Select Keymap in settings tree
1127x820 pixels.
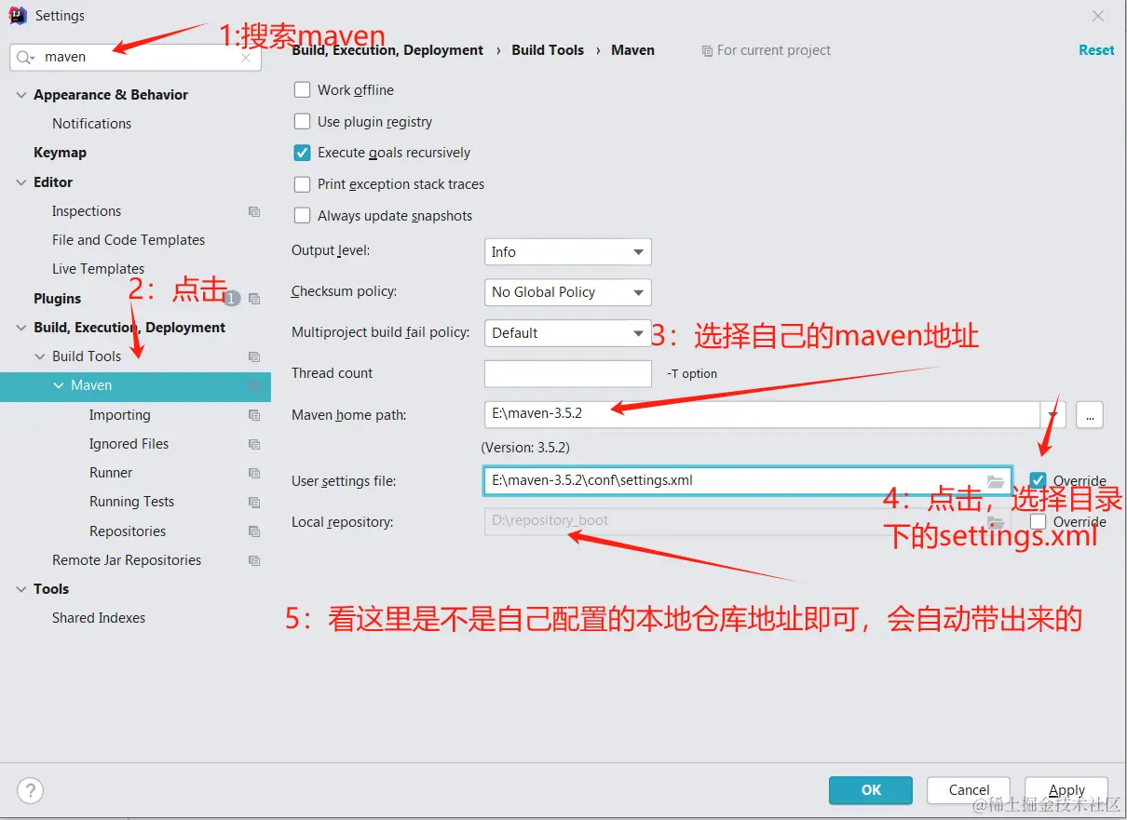[x=60, y=153]
